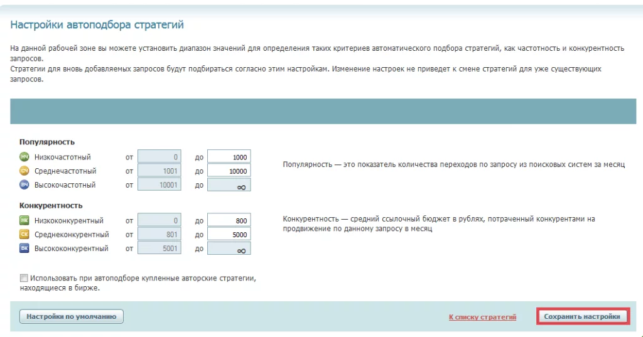
Task: Click the Популярность section heading
Action: (x=46, y=142)
